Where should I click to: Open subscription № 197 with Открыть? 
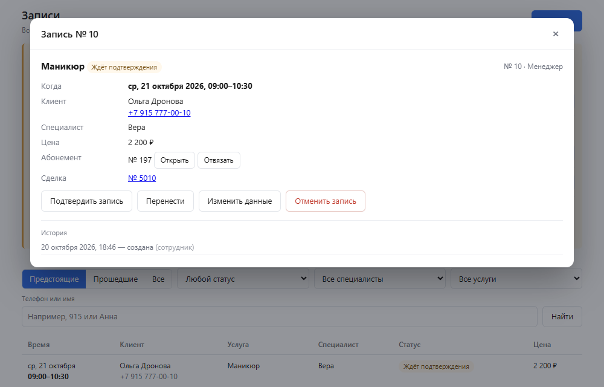coord(175,160)
